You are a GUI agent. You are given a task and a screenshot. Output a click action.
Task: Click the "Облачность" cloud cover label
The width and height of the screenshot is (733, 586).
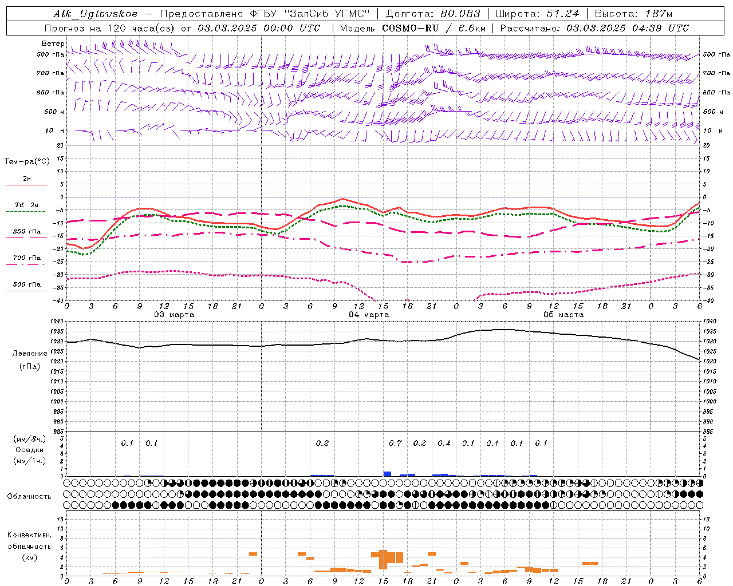29,496
